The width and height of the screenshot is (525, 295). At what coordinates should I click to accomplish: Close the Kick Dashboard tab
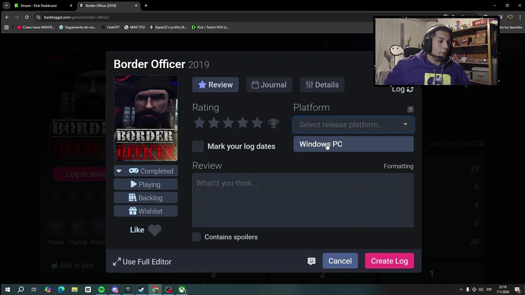71,6
